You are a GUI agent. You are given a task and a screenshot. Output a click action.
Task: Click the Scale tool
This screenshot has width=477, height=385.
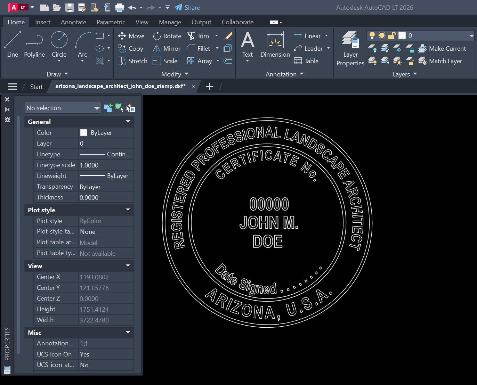click(165, 61)
